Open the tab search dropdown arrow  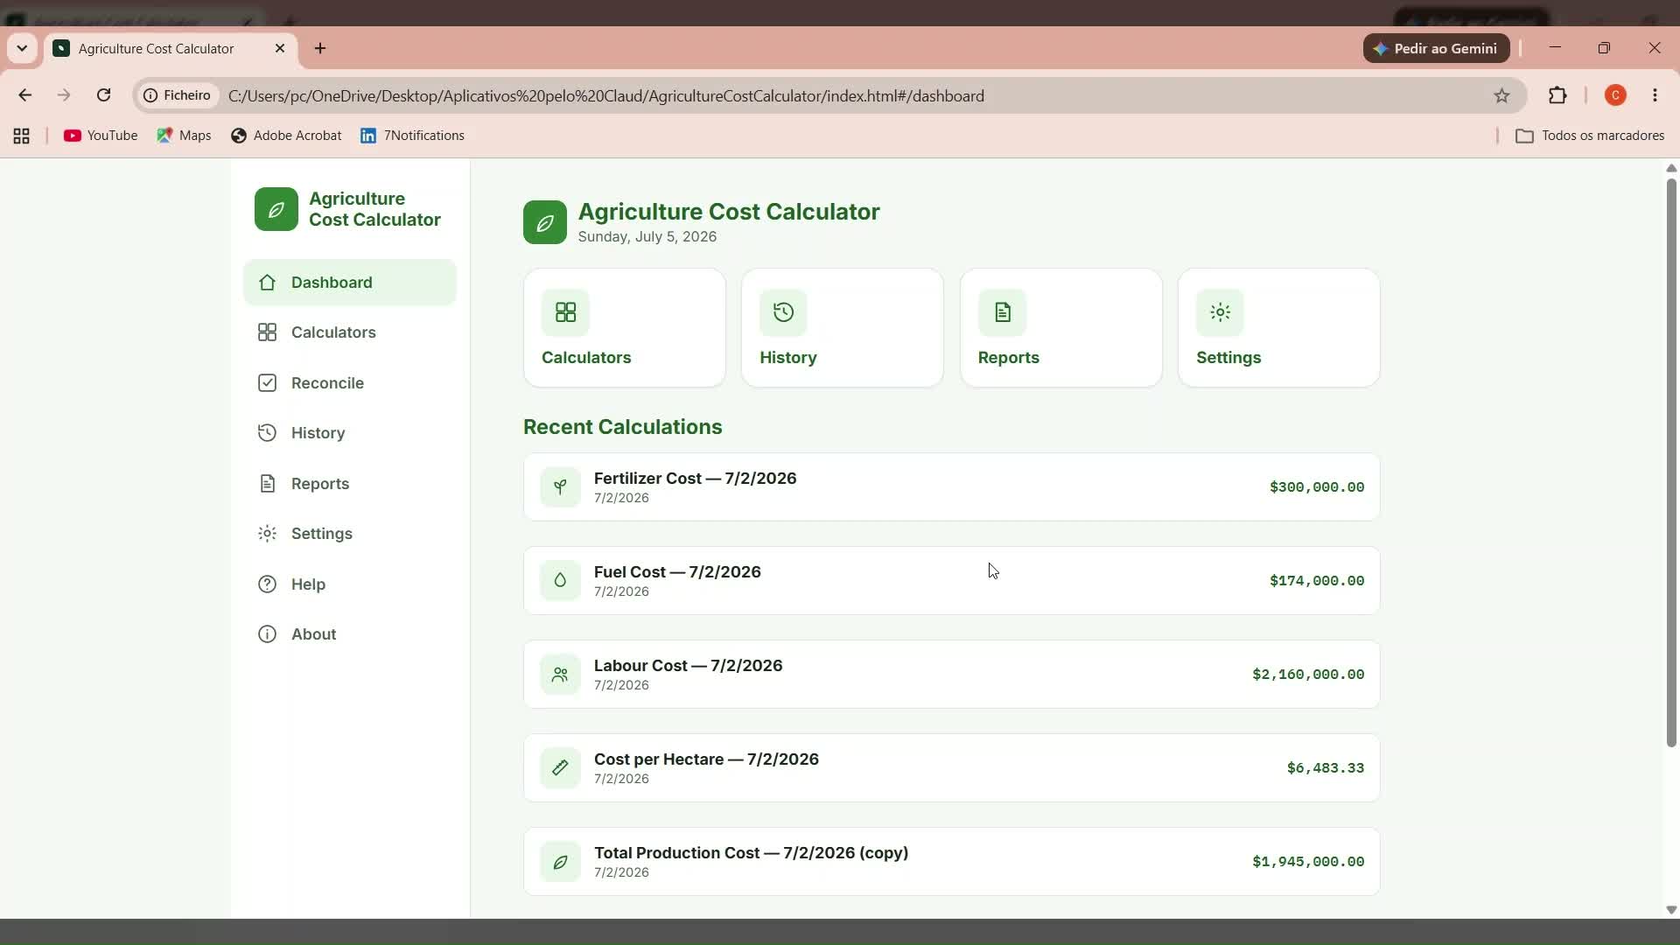[22, 48]
